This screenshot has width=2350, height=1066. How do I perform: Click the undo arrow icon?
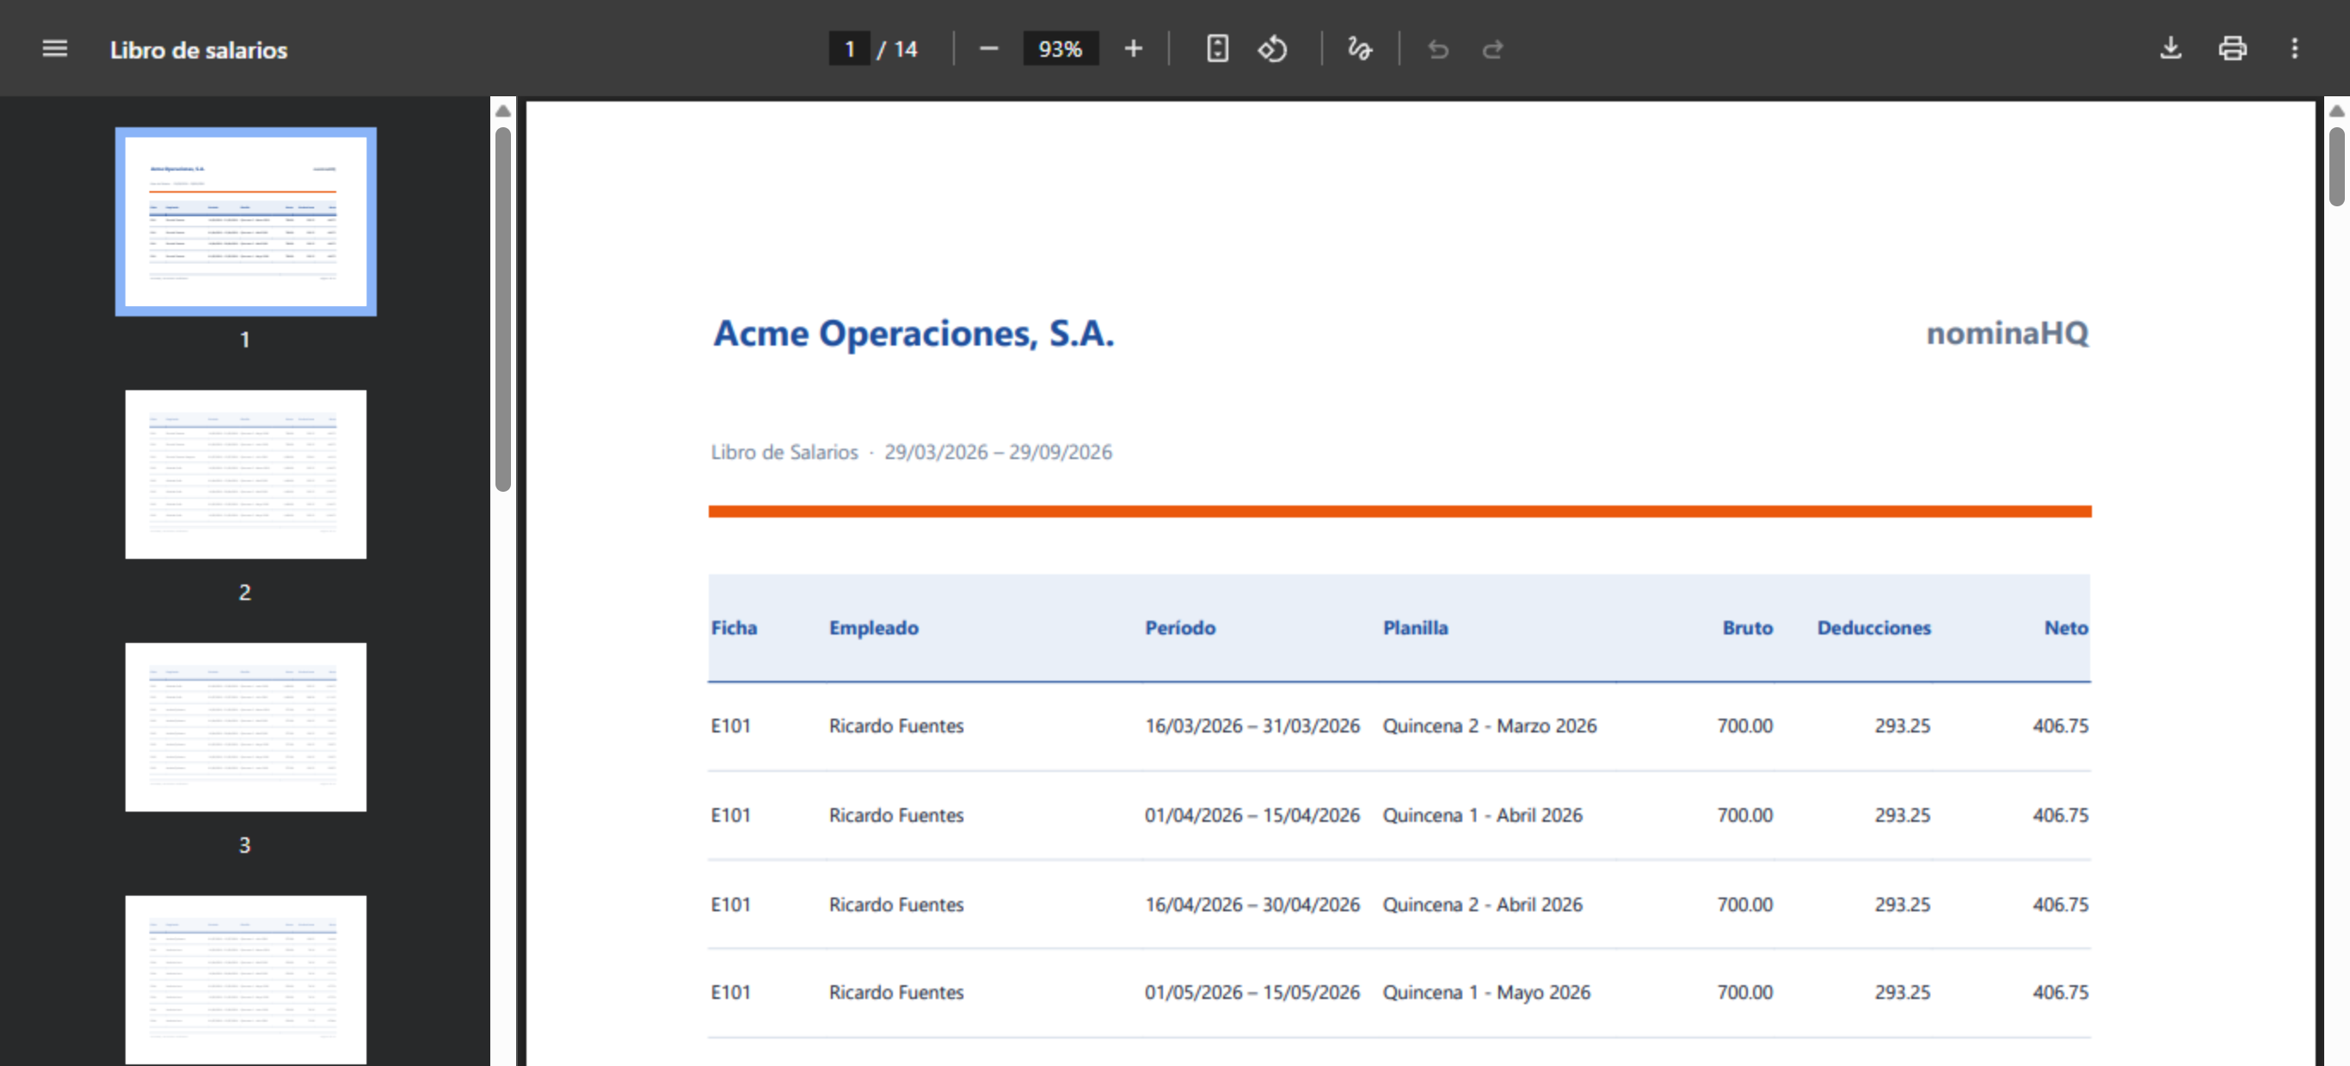tap(1437, 48)
